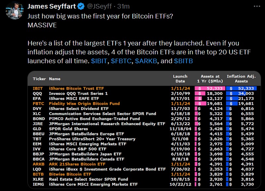Click IBIT's pink assets bar
The height and width of the screenshot is (191, 265).
point(210,88)
